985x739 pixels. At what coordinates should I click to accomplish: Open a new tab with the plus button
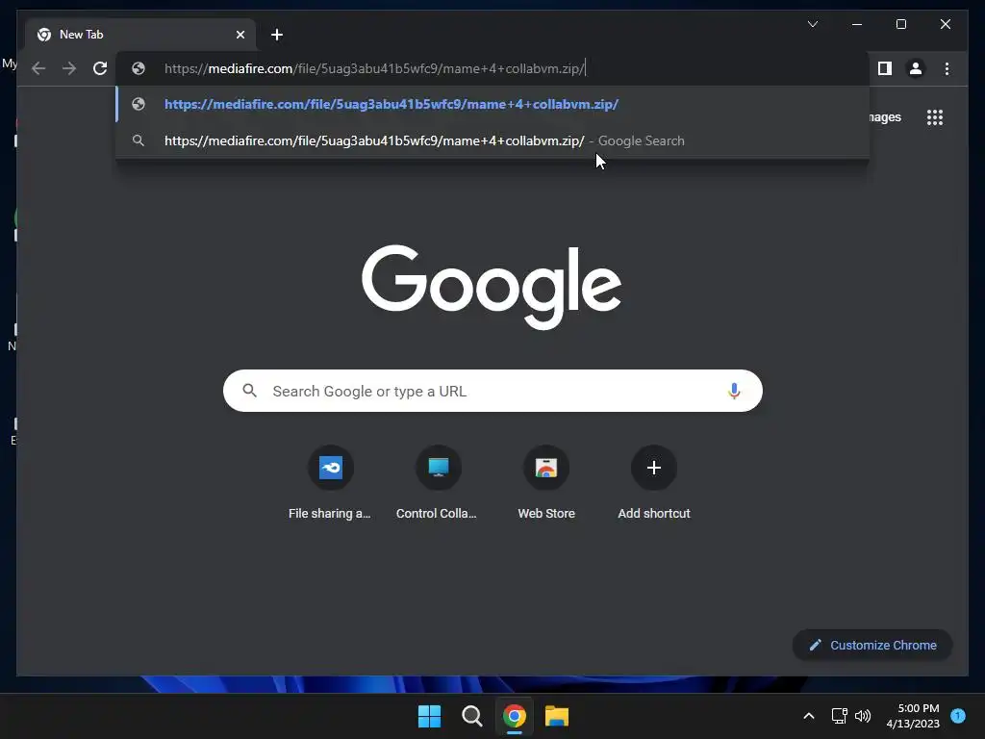[x=276, y=35]
